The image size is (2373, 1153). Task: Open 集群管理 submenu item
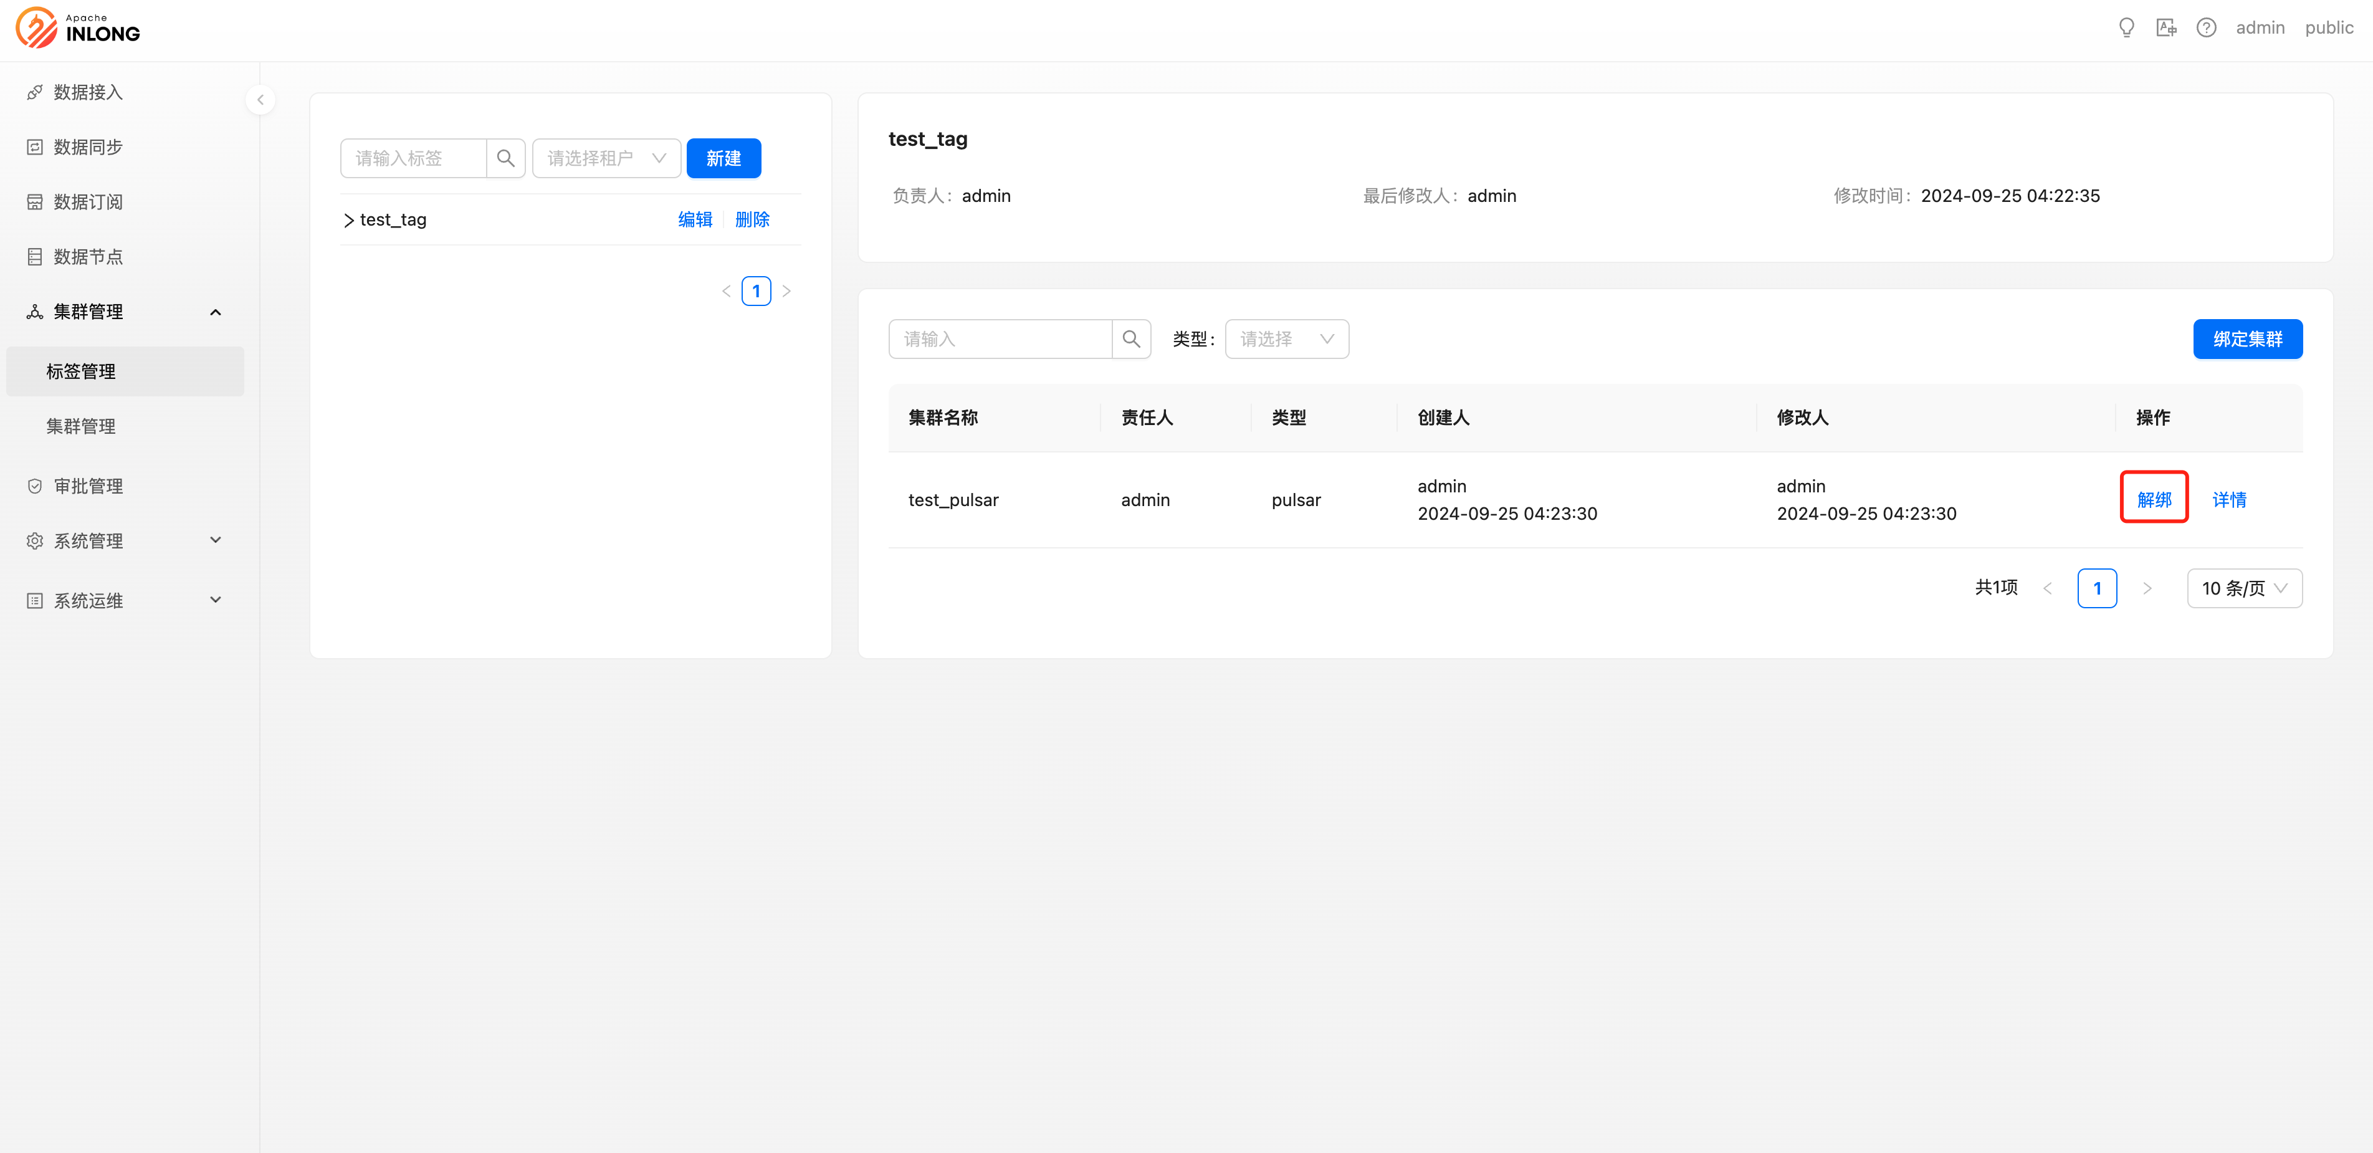(81, 426)
